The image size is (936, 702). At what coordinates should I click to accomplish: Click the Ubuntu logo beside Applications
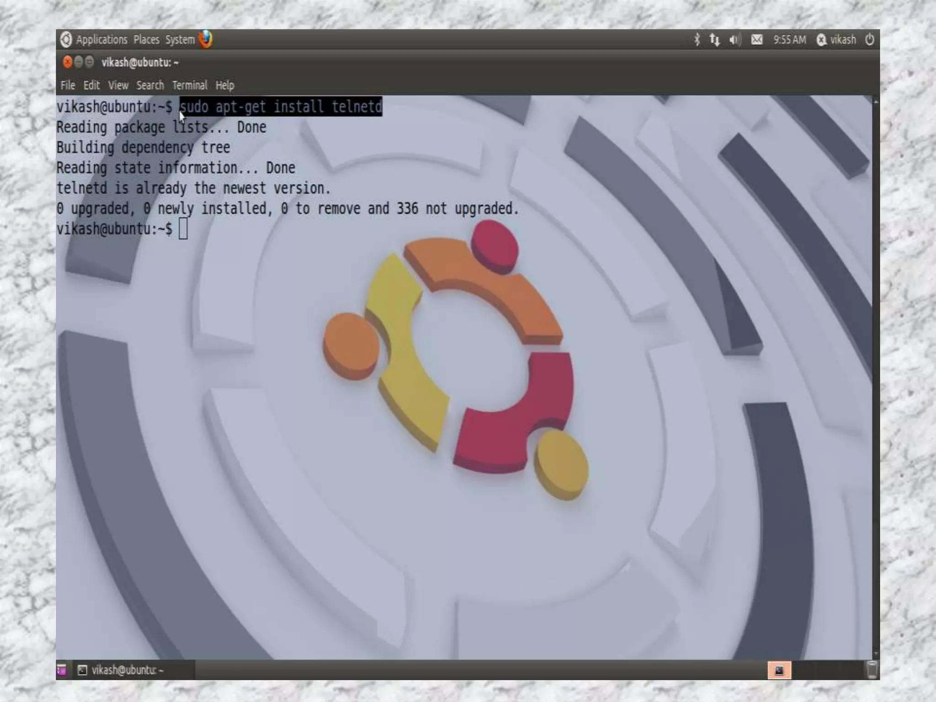coord(66,40)
